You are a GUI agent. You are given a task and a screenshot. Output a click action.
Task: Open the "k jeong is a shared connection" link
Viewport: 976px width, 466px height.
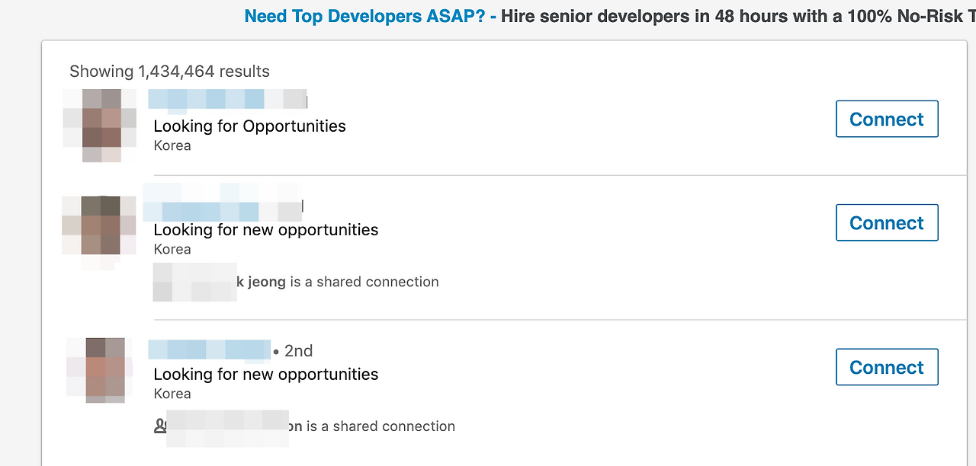coord(338,282)
